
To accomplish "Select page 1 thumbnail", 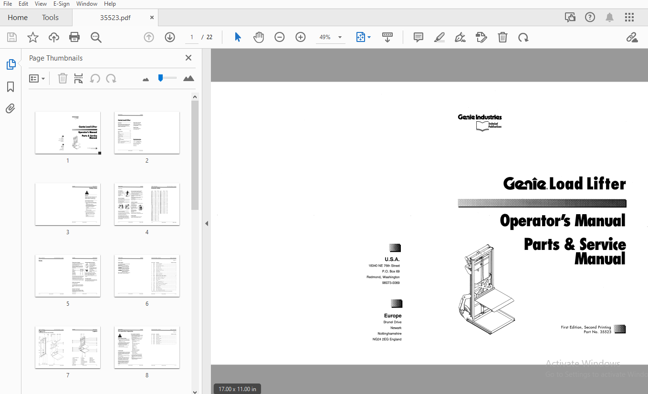I will [x=68, y=133].
